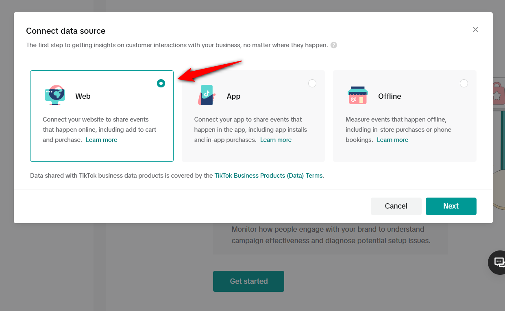The image size is (505, 311).
Task: Open Learn more link for Web
Action: [x=102, y=140]
